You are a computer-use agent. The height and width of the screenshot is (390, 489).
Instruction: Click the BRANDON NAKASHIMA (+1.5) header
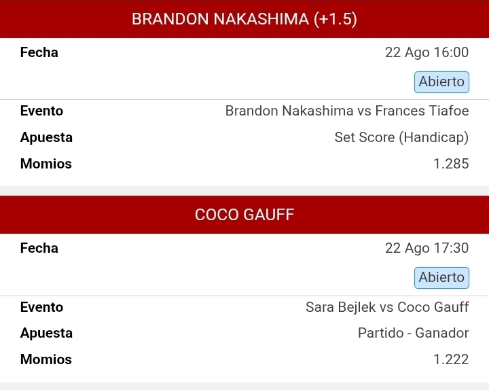244,19
